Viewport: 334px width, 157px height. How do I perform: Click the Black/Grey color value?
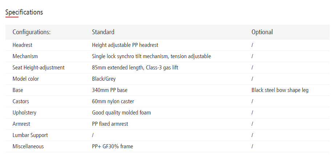pos(104,79)
